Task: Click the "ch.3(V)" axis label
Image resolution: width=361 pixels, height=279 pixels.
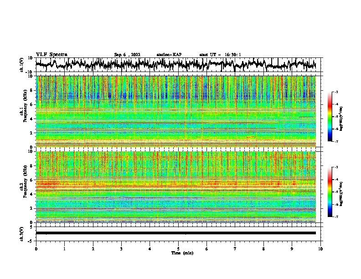Action: coord(22,234)
